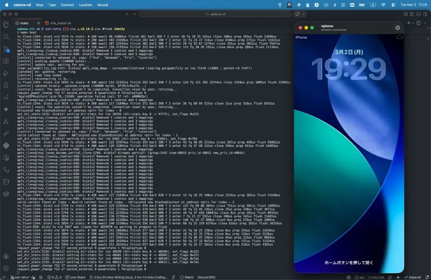Image resolution: width=431 pixels, height=280 pixels.
Task: Click Watch in the status bar
Action: tap(187, 277)
